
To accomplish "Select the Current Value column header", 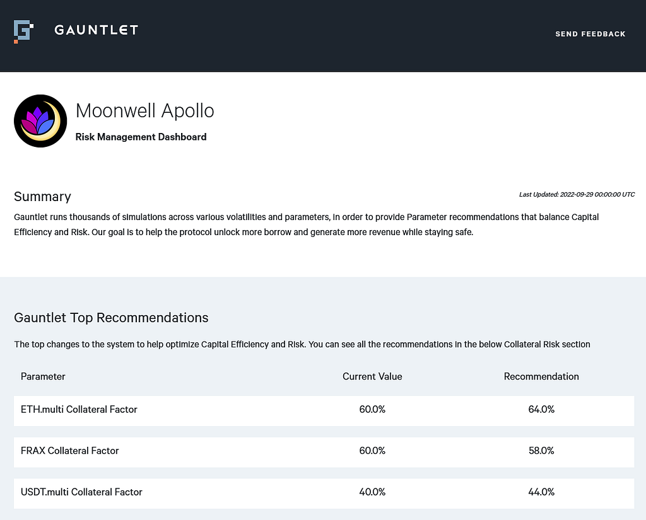I will [372, 376].
